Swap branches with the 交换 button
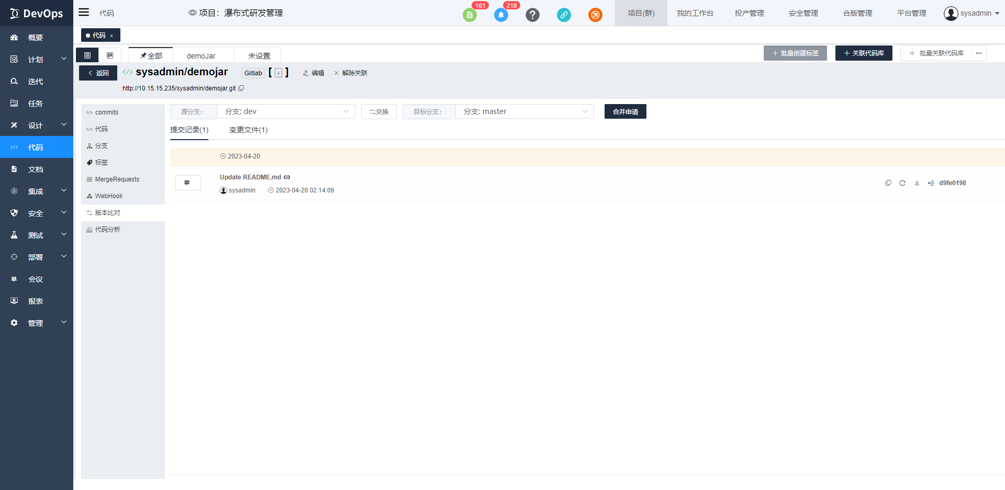The height and width of the screenshot is (490, 1005). click(x=378, y=111)
